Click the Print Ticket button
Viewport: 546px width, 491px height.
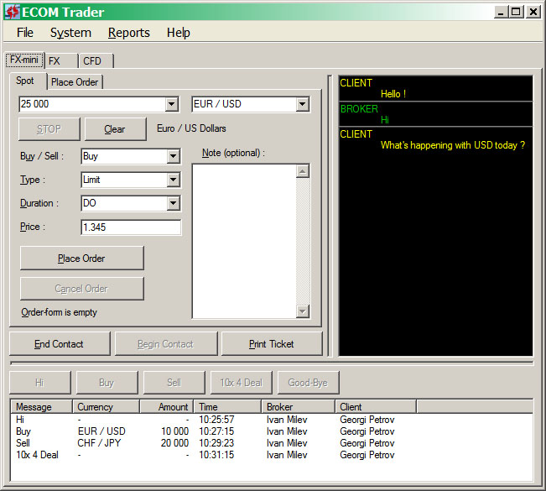click(272, 344)
